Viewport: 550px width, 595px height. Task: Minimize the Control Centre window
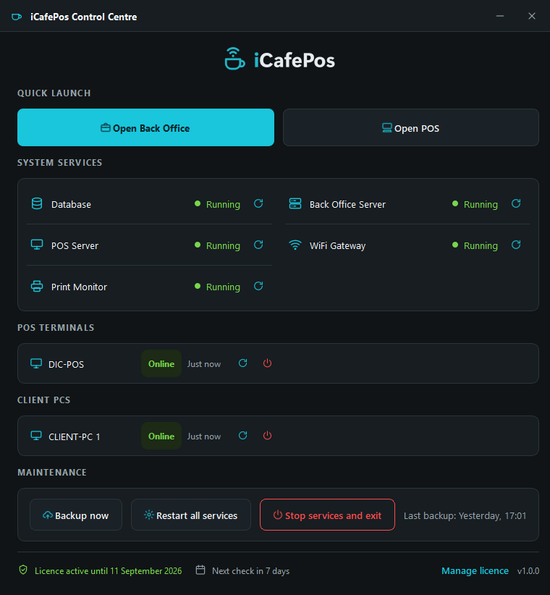500,16
